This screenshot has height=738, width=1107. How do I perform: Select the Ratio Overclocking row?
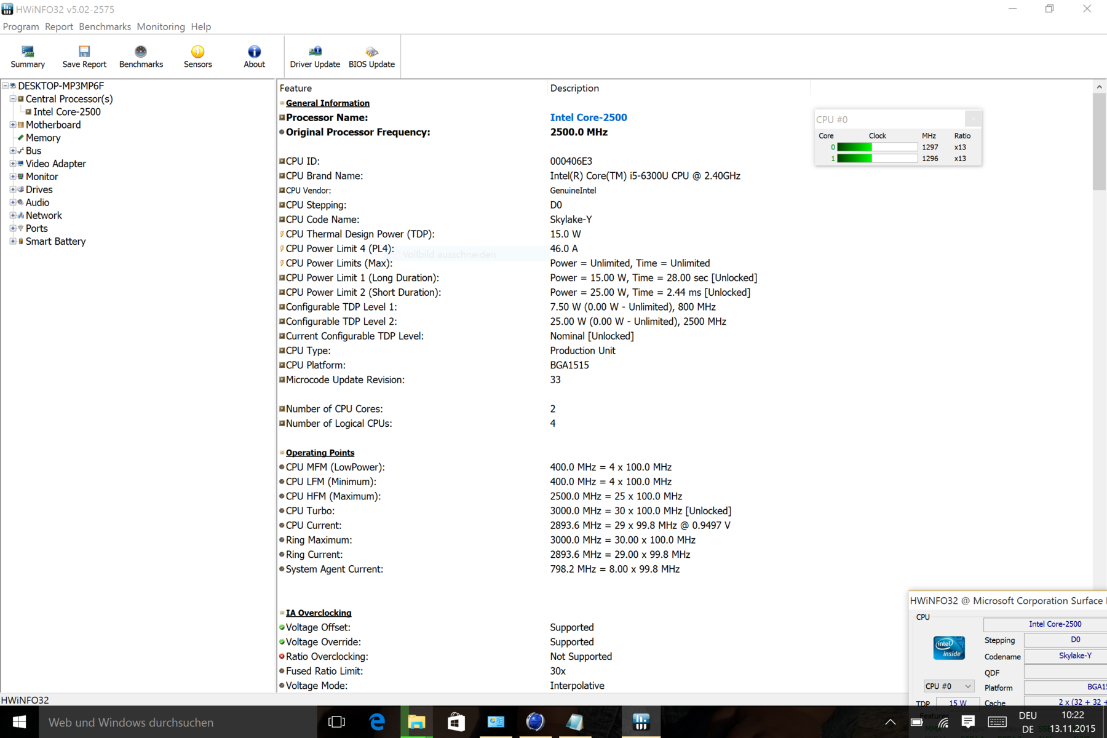(543, 657)
